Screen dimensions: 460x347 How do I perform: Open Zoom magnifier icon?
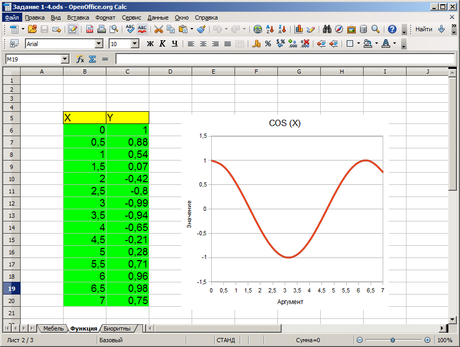pos(375,29)
